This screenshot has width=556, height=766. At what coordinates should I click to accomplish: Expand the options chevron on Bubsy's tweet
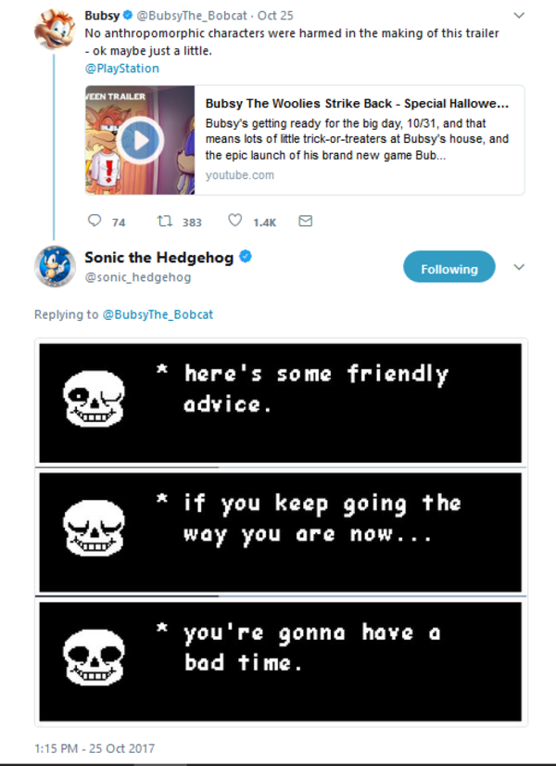point(519,16)
